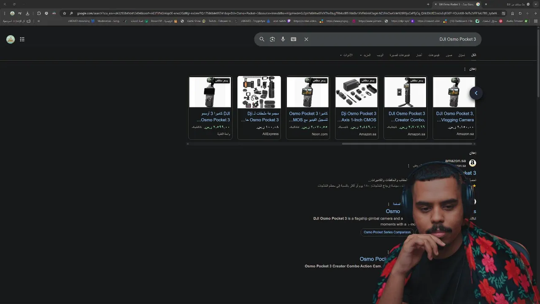Open DJI Osmo Pocket 3 Creator Combo product card
The image size is (540, 304).
coord(405,107)
